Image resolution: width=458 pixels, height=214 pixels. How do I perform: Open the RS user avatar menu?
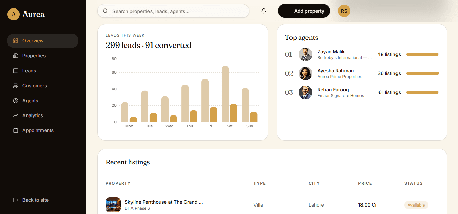click(x=344, y=11)
